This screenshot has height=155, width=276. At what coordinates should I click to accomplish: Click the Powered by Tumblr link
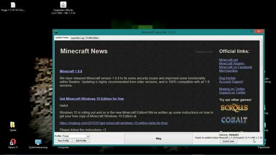coord(204,52)
